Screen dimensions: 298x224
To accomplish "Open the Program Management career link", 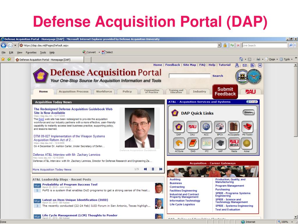I will (230, 186).
